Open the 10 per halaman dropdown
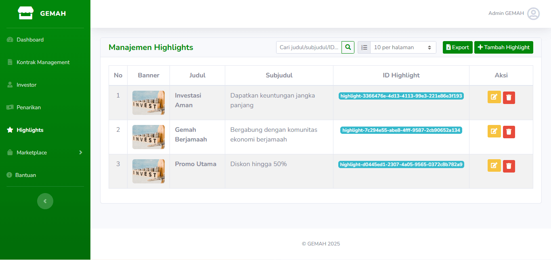Image resolution: width=551 pixels, height=260 pixels. tap(402, 47)
